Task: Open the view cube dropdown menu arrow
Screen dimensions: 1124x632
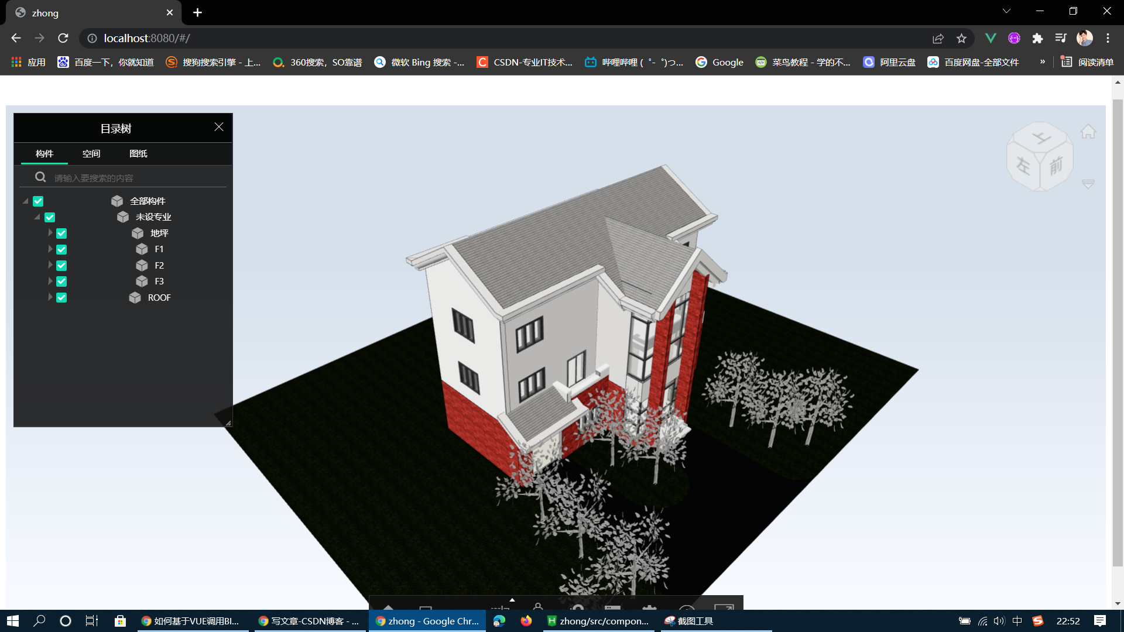Action: coord(1088,184)
